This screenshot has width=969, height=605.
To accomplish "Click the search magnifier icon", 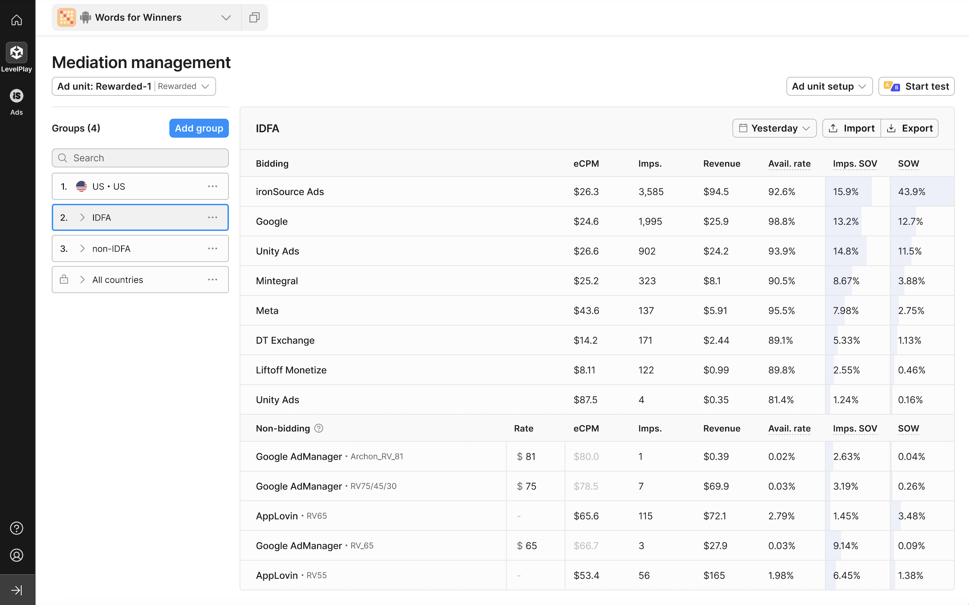I will [62, 158].
